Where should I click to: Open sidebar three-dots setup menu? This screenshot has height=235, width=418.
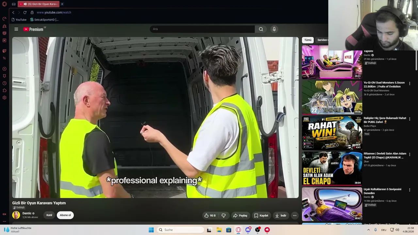pyautogui.click(x=5, y=221)
